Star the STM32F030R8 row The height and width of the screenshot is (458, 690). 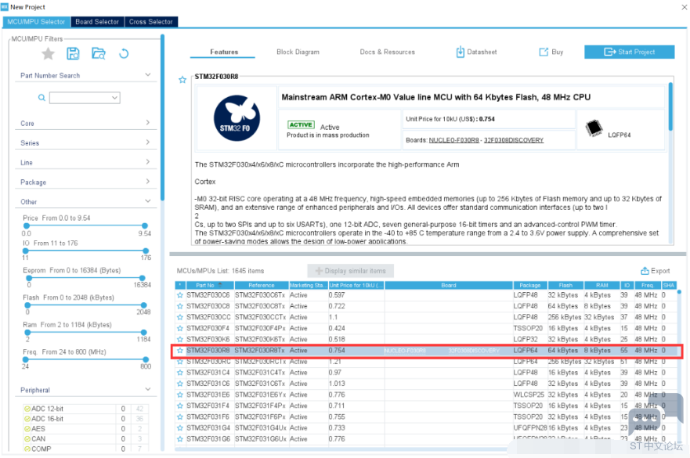179,351
